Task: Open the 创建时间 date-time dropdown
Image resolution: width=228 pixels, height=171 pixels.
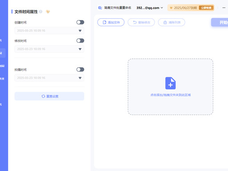Action: click(x=49, y=31)
